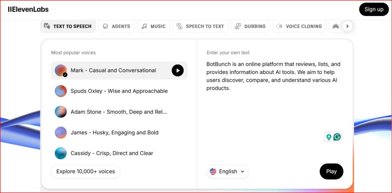The width and height of the screenshot is (392, 193).
Task: Click the green Grammarly icon
Action: tap(337, 137)
